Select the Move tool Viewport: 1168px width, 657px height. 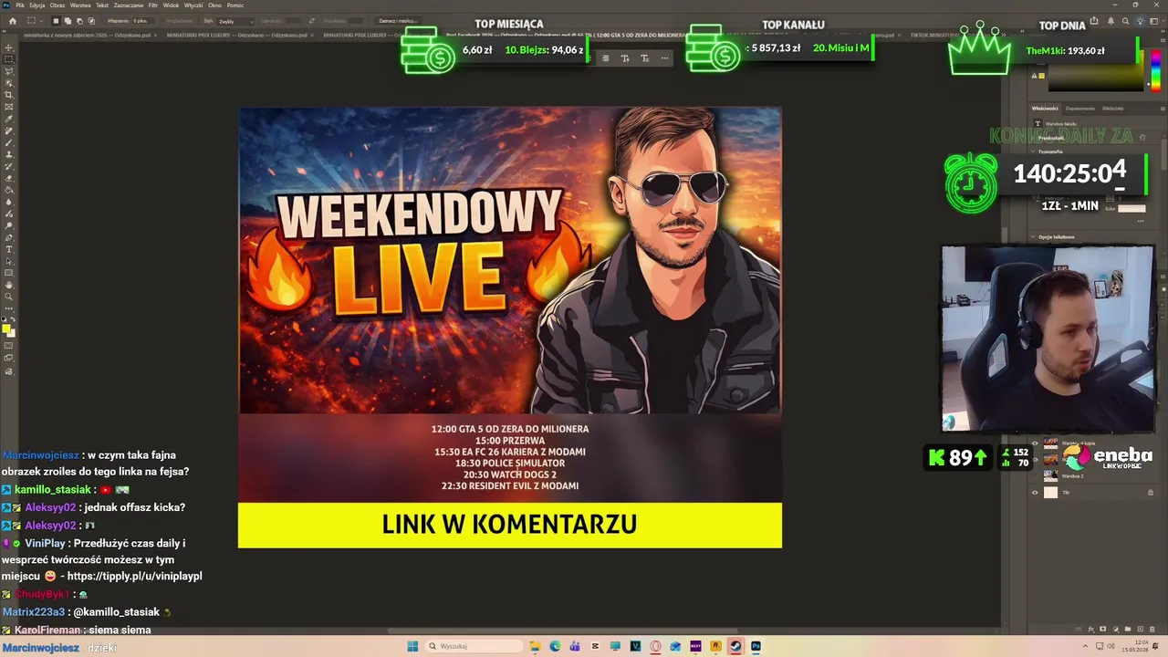pyautogui.click(x=9, y=47)
